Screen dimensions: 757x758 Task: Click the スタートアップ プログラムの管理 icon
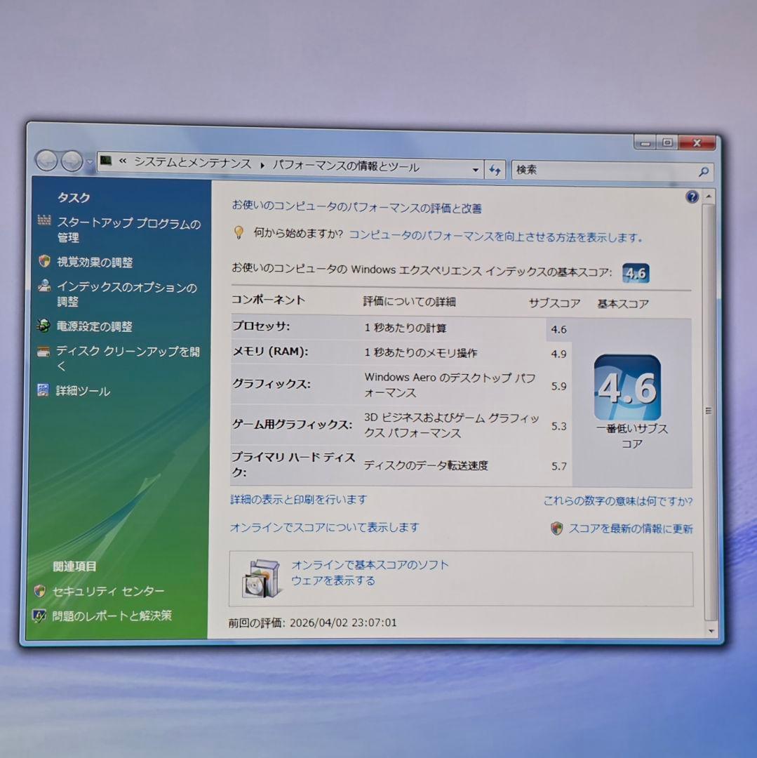click(x=44, y=220)
